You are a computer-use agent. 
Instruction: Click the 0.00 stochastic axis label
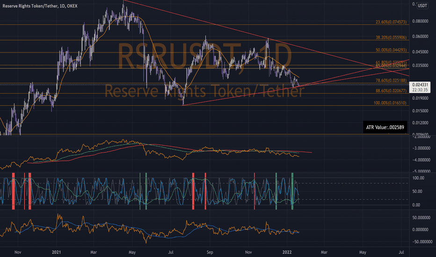(416, 205)
